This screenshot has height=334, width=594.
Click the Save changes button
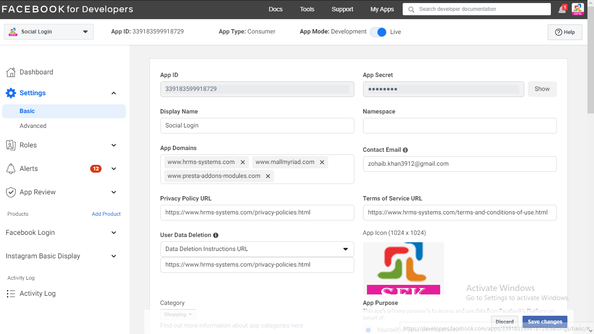[545, 322]
